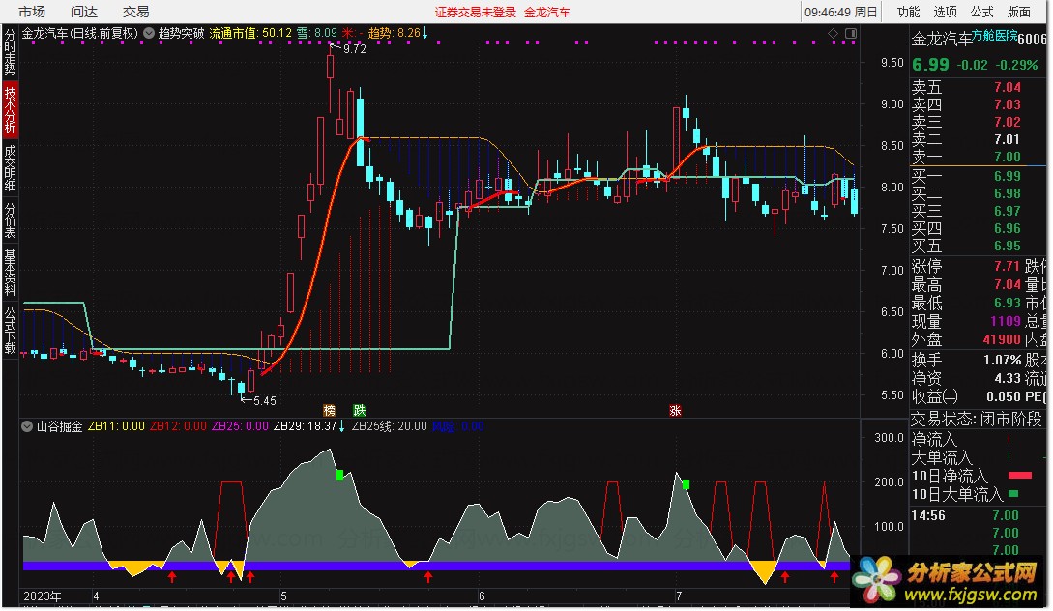
Task: Select the 卖四 7.03 order row
Action: click(x=978, y=104)
